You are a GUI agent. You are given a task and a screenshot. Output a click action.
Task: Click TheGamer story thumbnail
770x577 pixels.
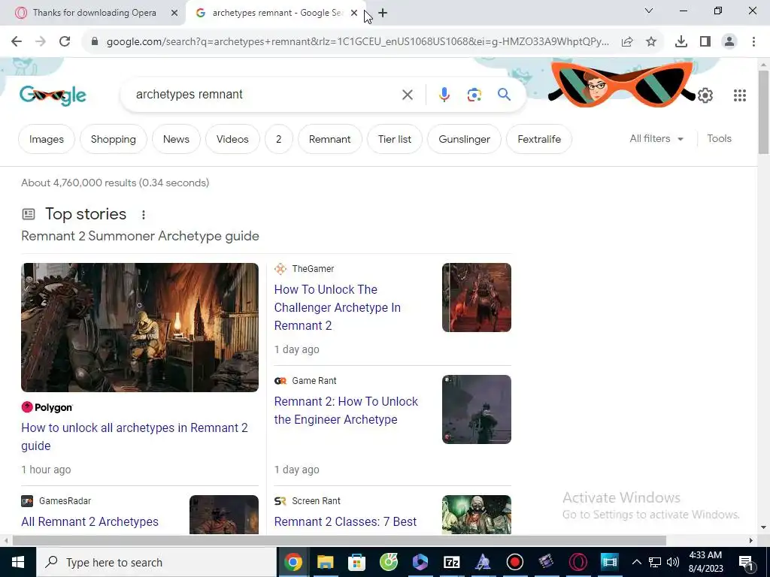476,298
